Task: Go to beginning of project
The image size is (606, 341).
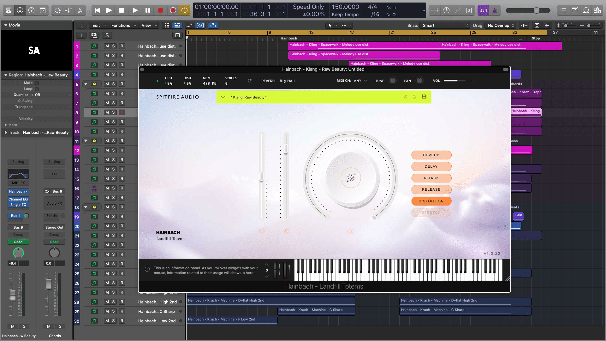Action: click(x=97, y=10)
